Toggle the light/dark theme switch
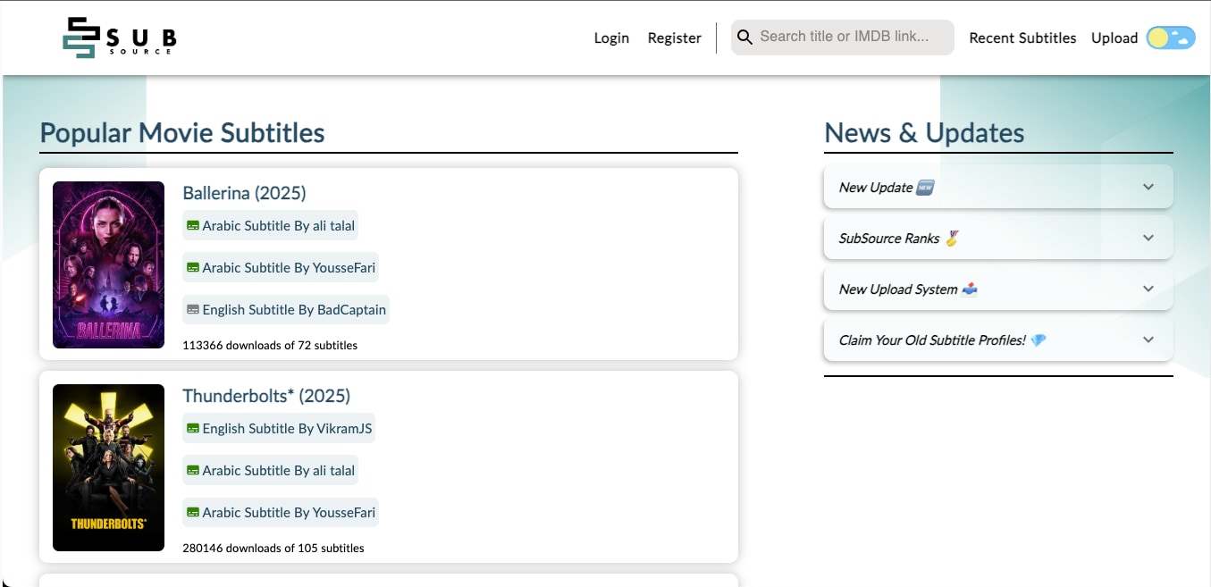 tap(1171, 38)
